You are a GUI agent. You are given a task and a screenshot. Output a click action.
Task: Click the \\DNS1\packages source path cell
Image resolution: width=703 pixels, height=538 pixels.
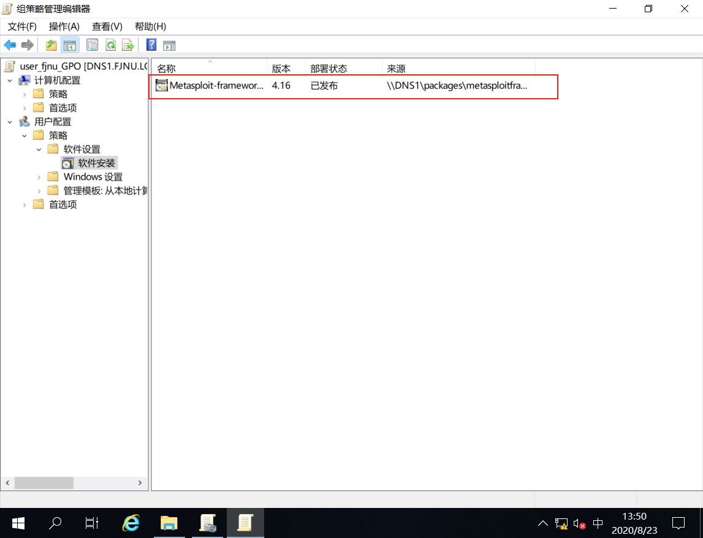point(457,85)
